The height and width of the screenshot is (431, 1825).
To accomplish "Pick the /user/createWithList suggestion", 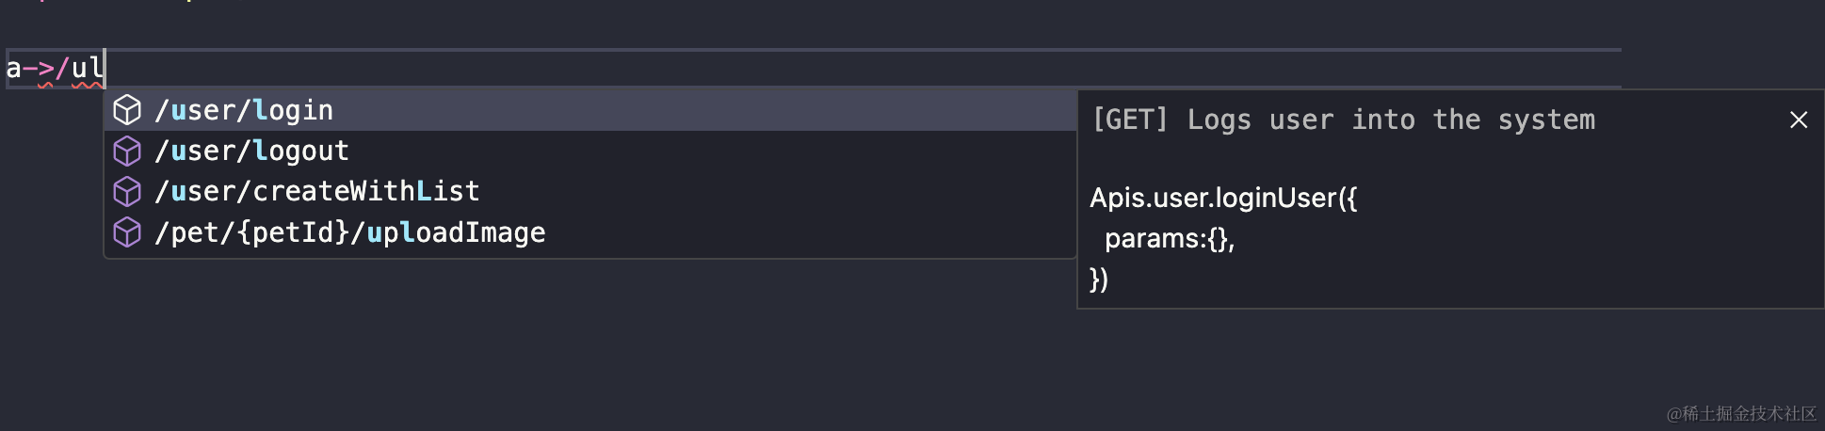I will pyautogui.click(x=317, y=191).
